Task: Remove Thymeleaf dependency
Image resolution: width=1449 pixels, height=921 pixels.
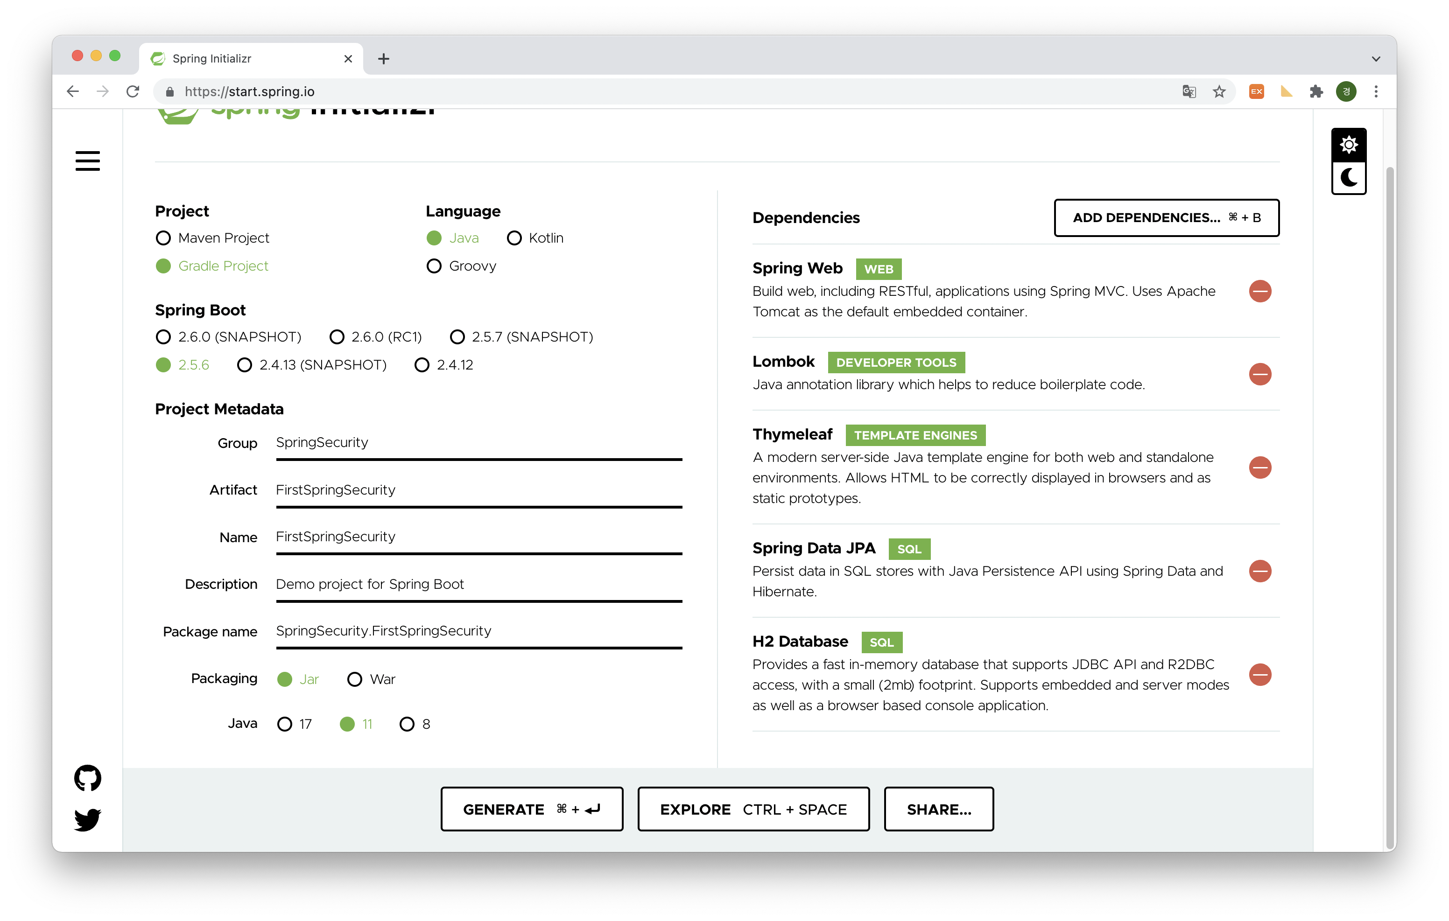Action: click(1259, 467)
